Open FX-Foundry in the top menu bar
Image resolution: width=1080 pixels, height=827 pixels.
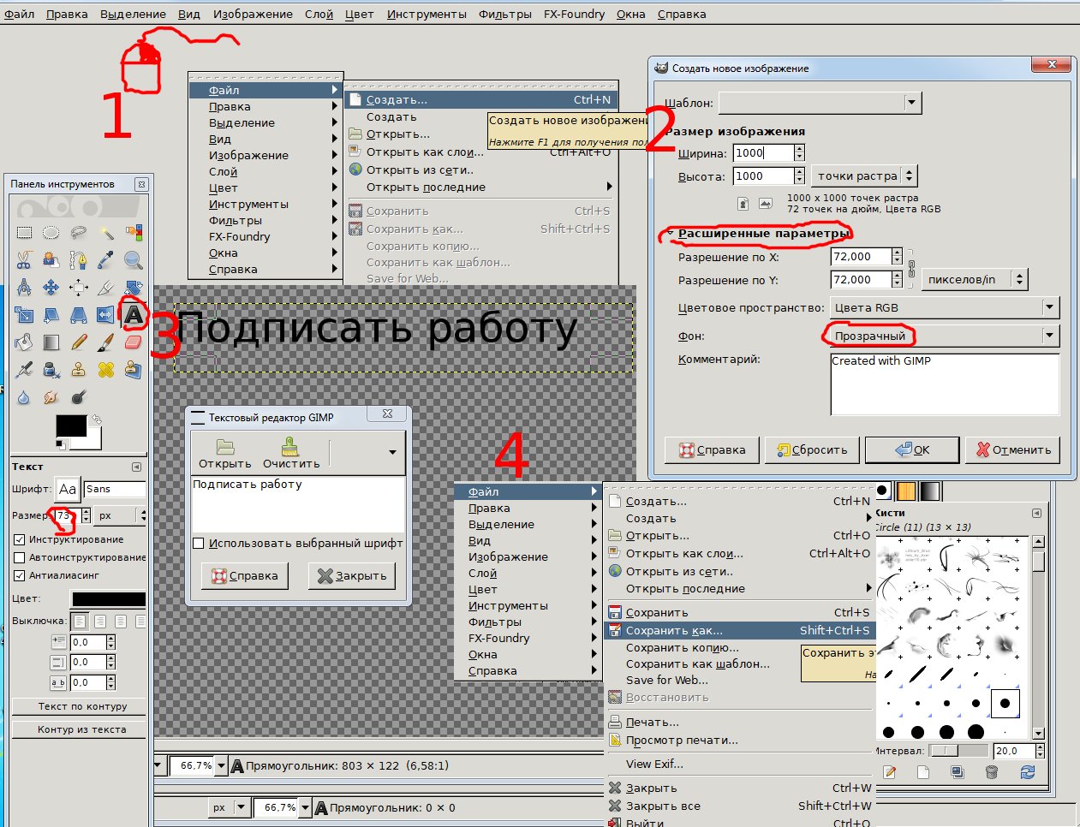coord(574,15)
